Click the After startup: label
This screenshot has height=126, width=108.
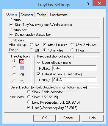18,45
